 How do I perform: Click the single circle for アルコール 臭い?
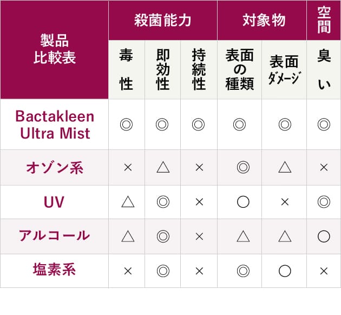(x=324, y=236)
